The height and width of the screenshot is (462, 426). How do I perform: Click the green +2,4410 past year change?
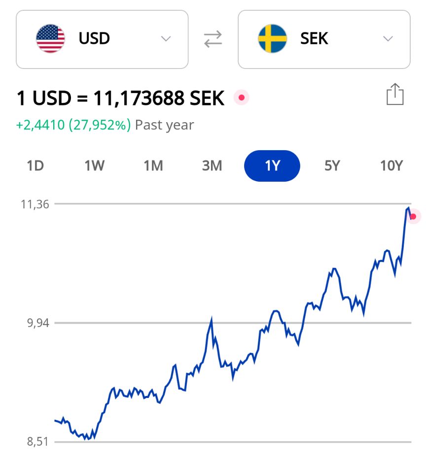(73, 125)
